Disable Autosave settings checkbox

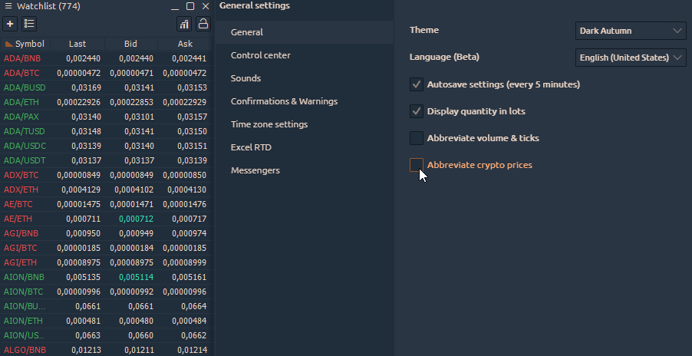pyautogui.click(x=417, y=84)
